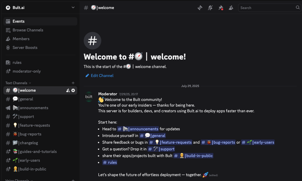Click the message timestamp 7/29/25, 20:17
Screen dimensions: 302x181
click(128, 94)
